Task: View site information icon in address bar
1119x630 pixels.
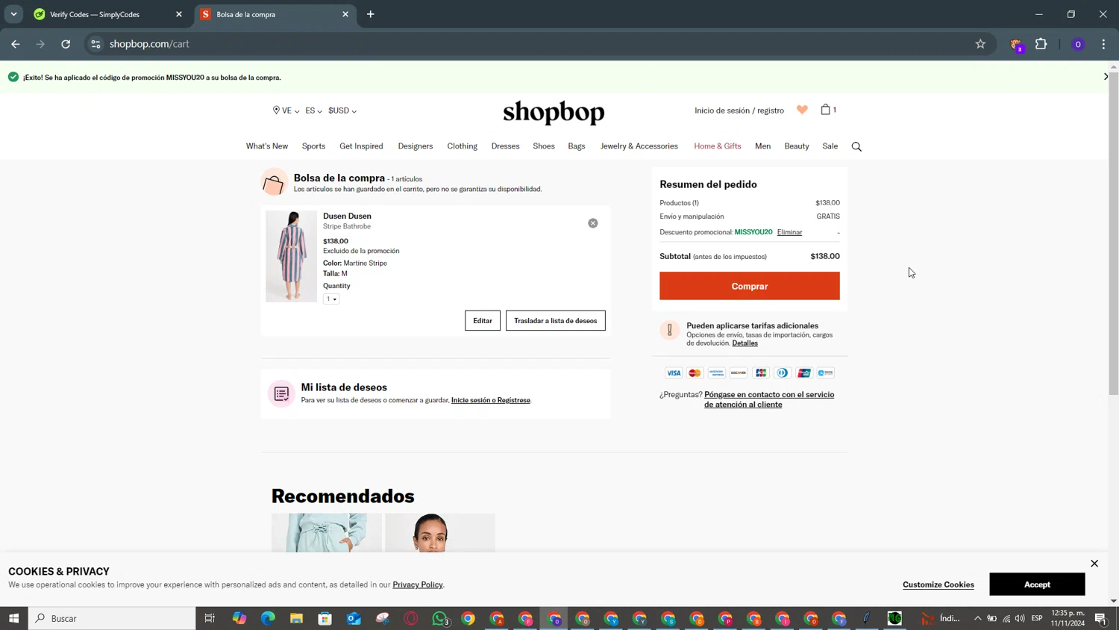Action: pyautogui.click(x=95, y=44)
